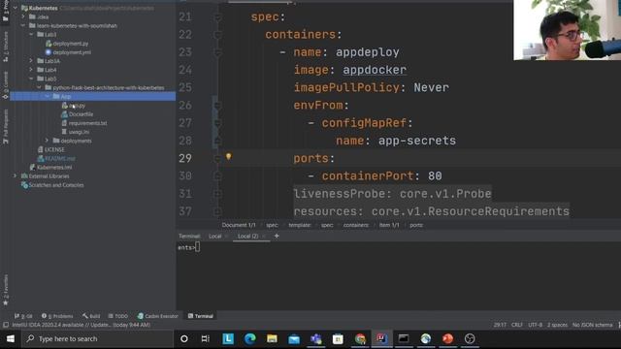This screenshot has width=621, height=349.
Task: Switch to the Local (2) terminal tab
Action: 247,236
